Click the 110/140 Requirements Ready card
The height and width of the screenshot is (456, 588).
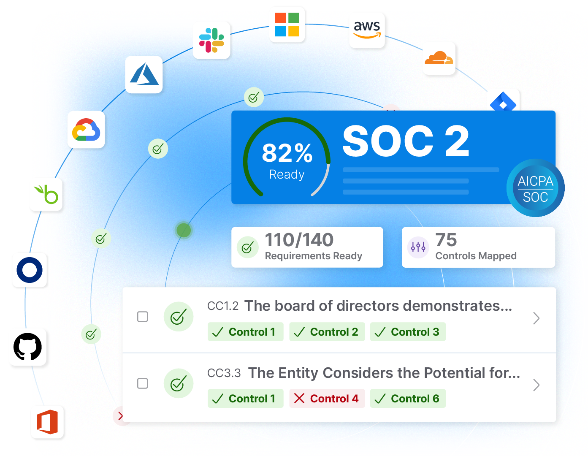pos(307,247)
